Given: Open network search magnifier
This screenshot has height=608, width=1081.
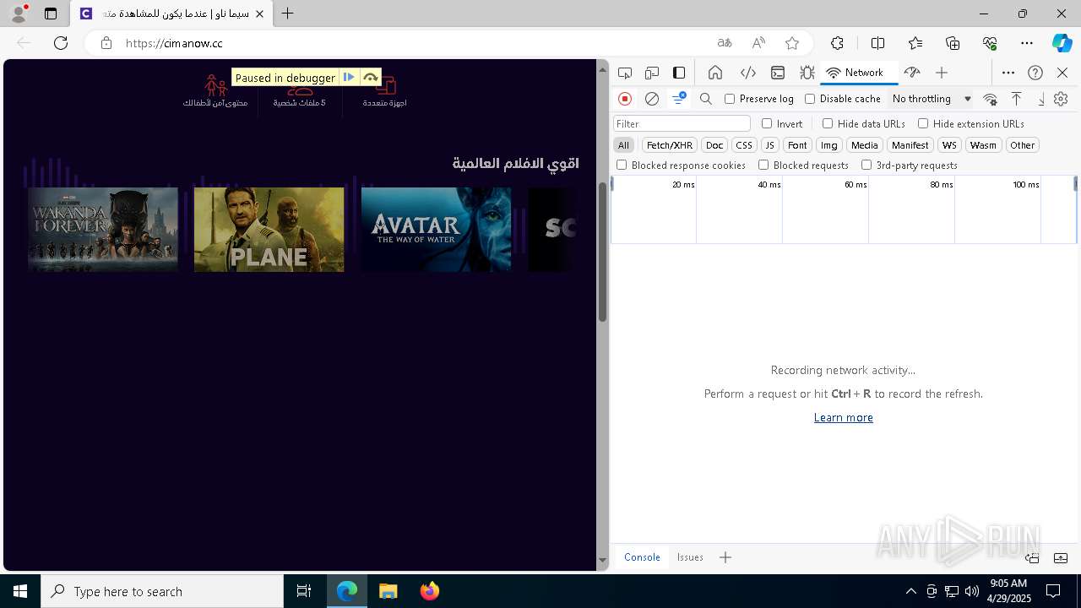Looking at the screenshot, I should (706, 99).
